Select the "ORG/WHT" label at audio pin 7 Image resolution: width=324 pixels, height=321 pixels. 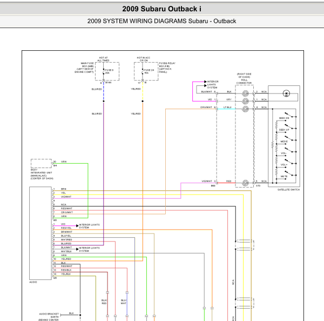(67, 212)
